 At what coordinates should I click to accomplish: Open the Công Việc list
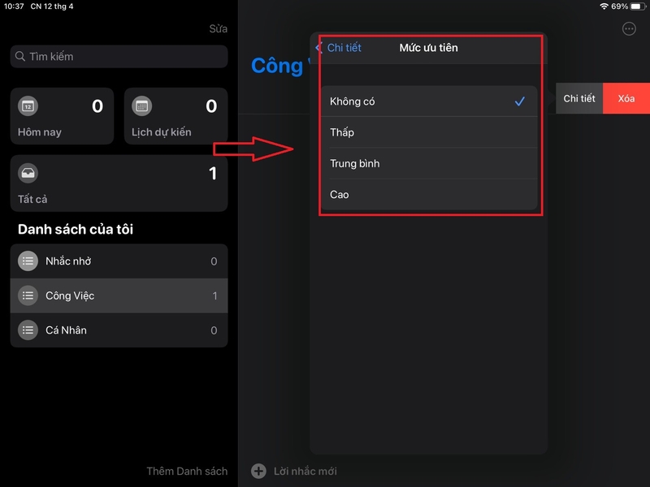tap(119, 295)
